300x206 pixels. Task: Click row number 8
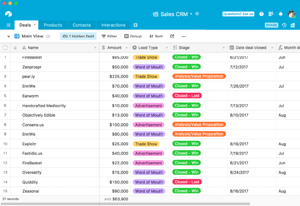tap(5, 125)
